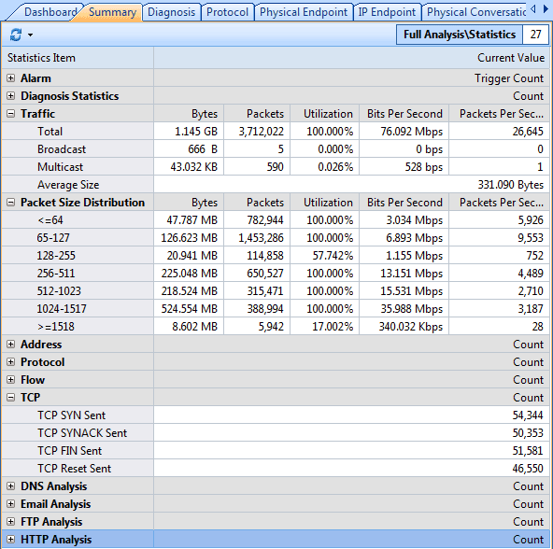Expand the Address section

pyautogui.click(x=11, y=345)
